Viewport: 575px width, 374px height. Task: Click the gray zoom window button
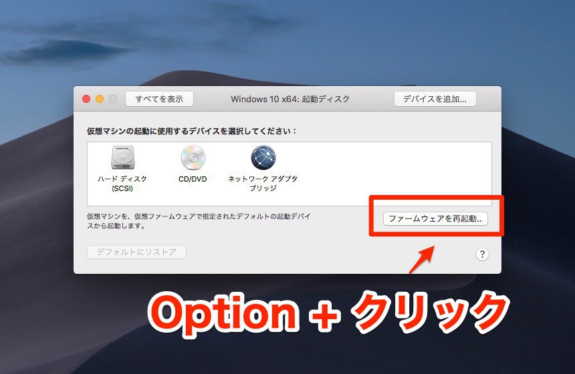(x=113, y=99)
